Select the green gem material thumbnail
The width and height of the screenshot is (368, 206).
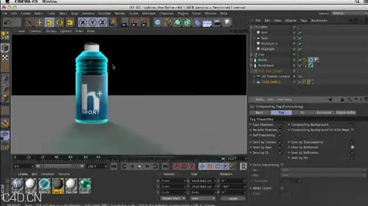[x=85, y=185]
